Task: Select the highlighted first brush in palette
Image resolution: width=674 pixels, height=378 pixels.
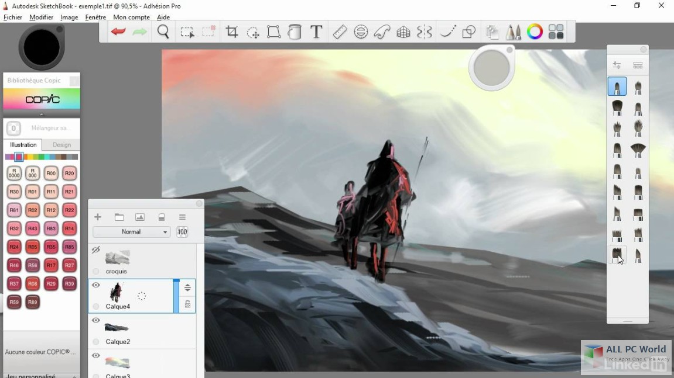Action: (617, 86)
